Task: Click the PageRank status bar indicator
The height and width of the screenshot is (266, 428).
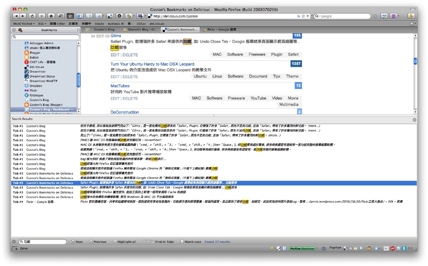Action: point(335,248)
